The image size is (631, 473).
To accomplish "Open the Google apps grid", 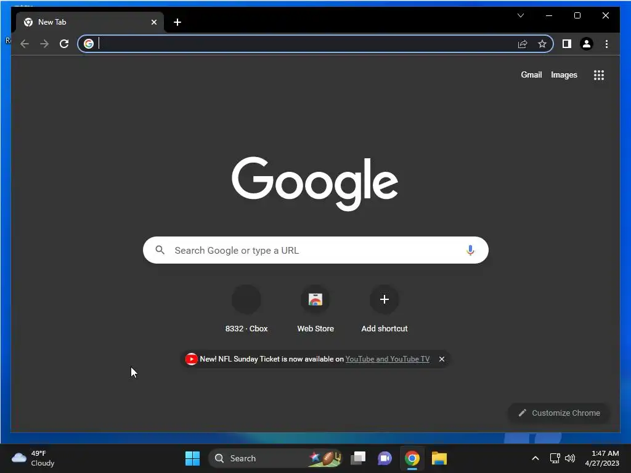I will coord(599,75).
